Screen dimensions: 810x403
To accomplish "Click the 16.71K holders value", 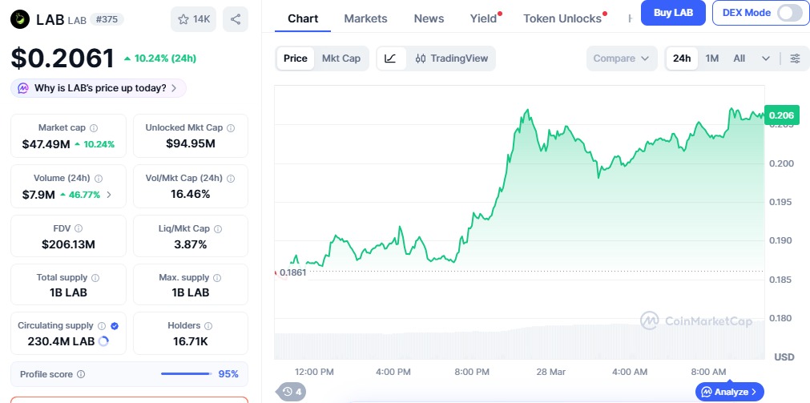I will (x=190, y=341).
